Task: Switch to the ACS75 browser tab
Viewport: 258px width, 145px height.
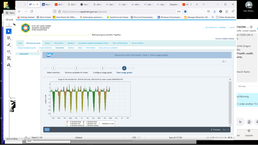Action: 59,4
